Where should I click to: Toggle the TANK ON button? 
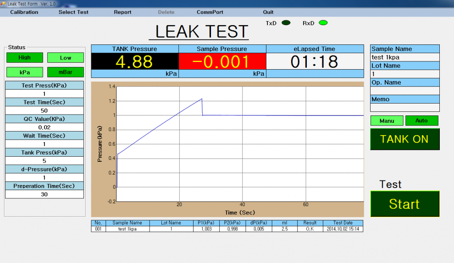[x=405, y=139]
